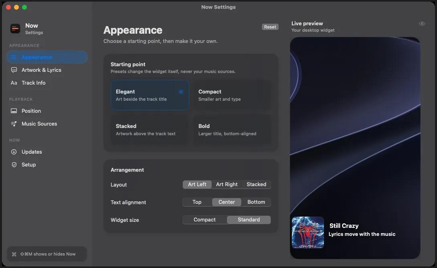Click the 'Your desktop widget' caption
Screen dimensions: 437x268
tap(313, 30)
